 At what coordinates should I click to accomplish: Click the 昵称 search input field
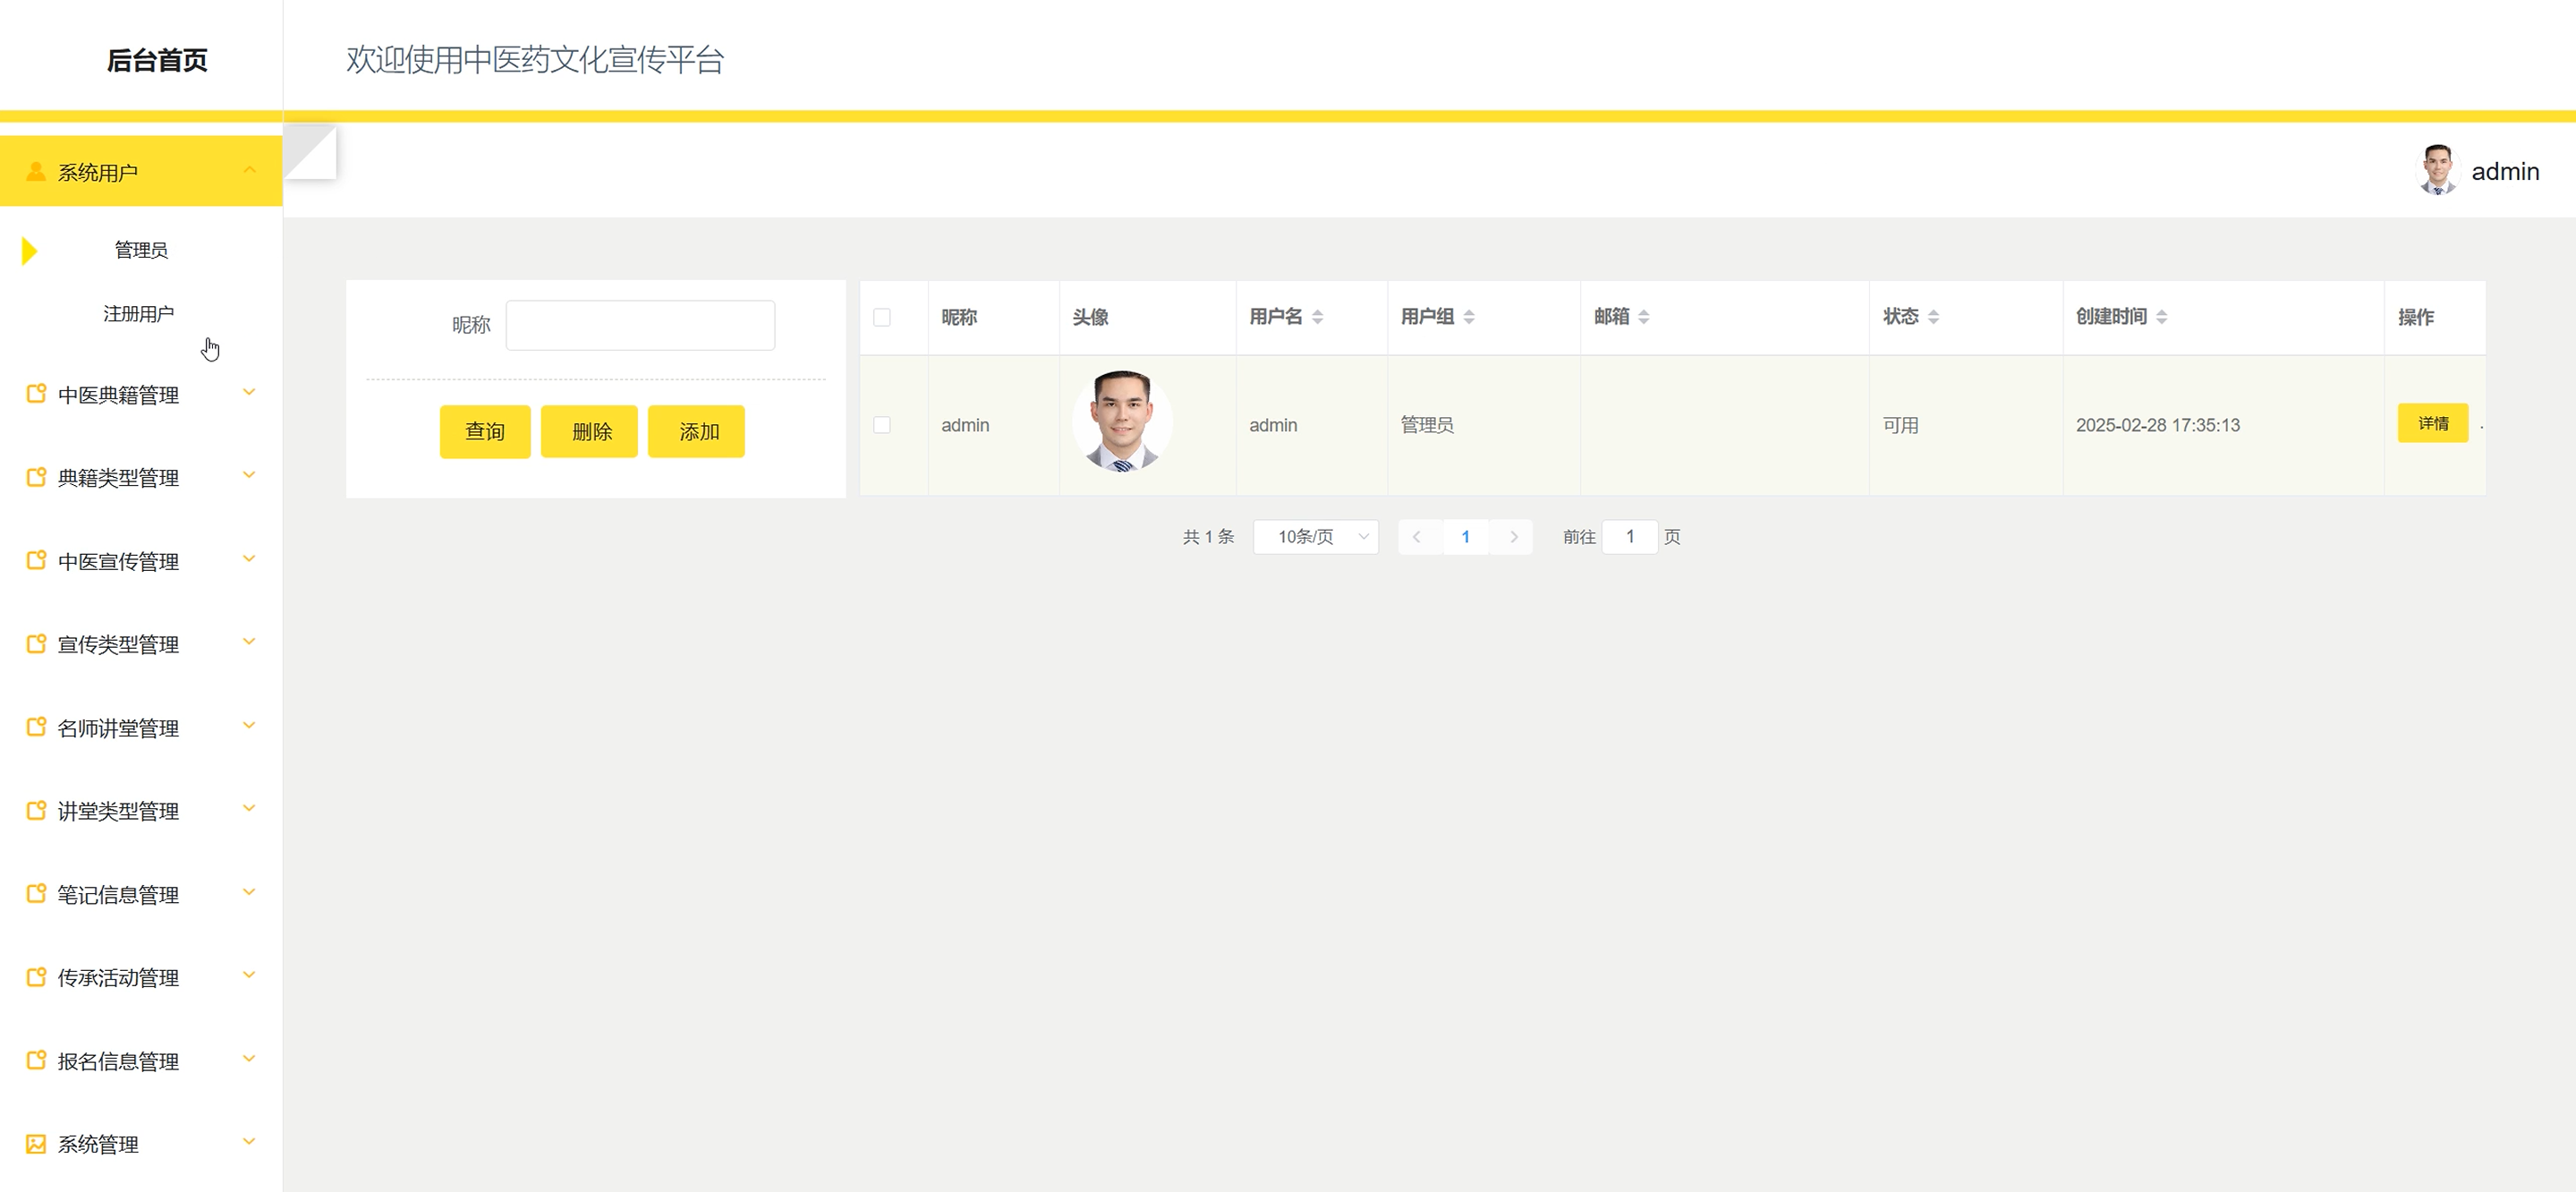coord(640,325)
